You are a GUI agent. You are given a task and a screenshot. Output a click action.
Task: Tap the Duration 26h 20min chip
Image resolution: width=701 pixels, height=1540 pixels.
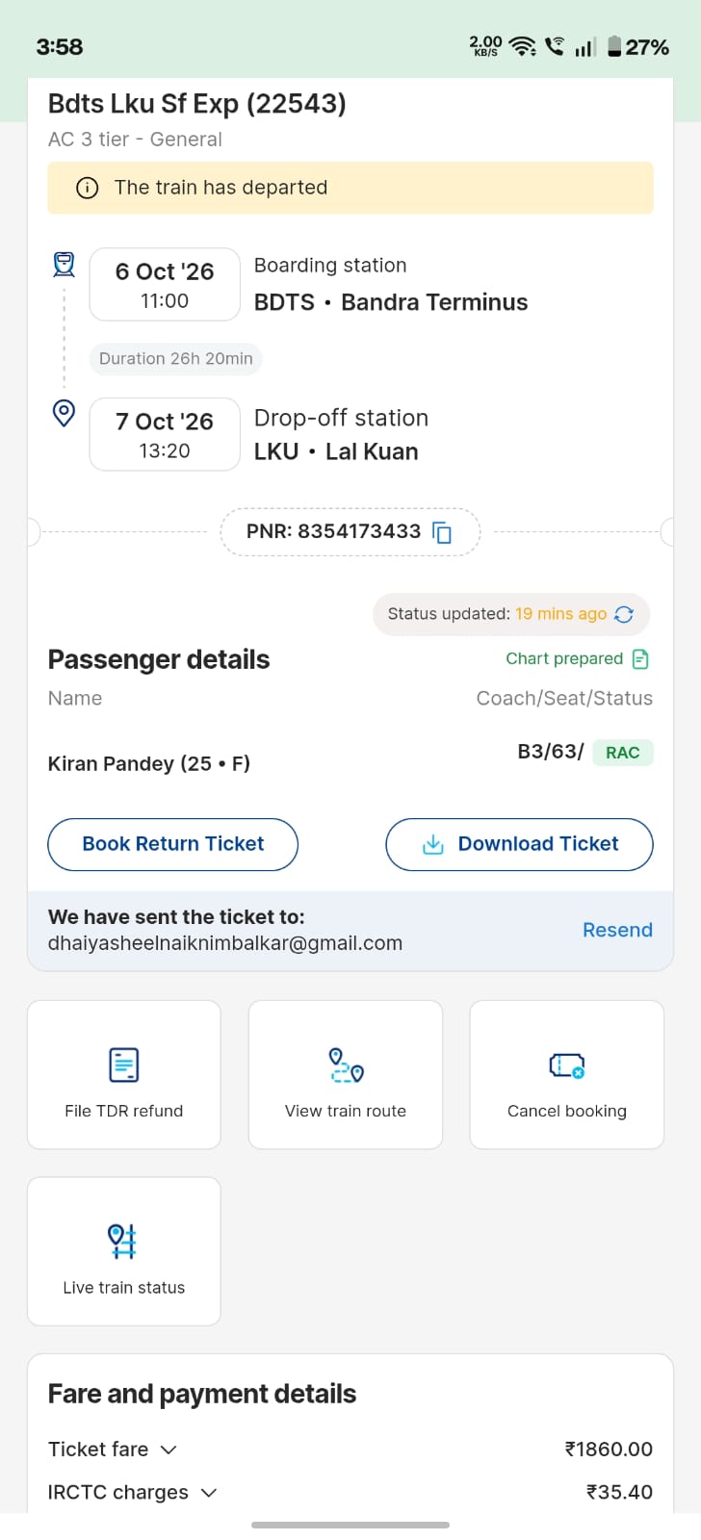pyautogui.click(x=176, y=359)
